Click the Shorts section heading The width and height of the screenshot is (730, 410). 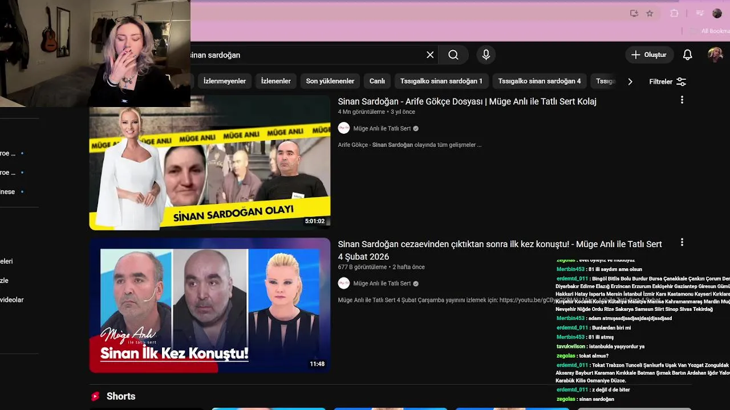click(121, 396)
